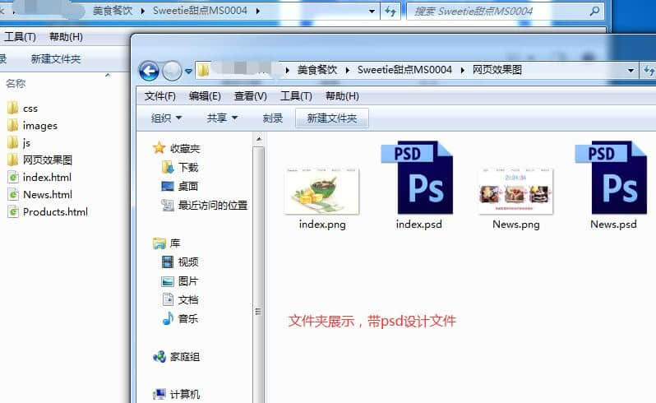Click the 新建文件夹 button in front window
656x403 pixels.
pos(332,118)
